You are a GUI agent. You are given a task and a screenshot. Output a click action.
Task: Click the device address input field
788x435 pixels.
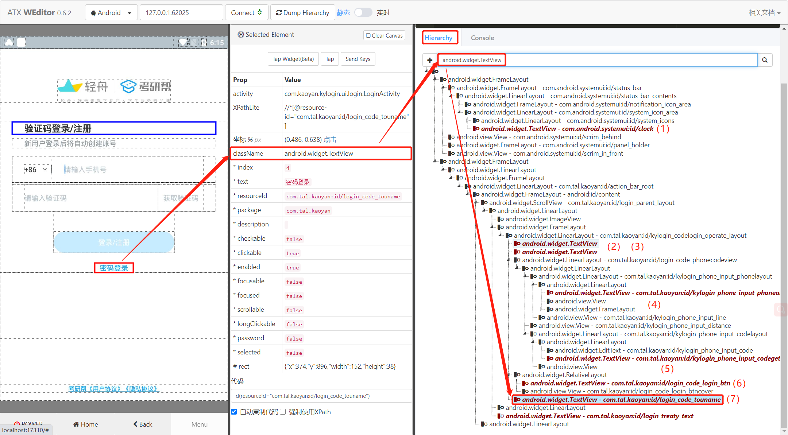pos(181,13)
